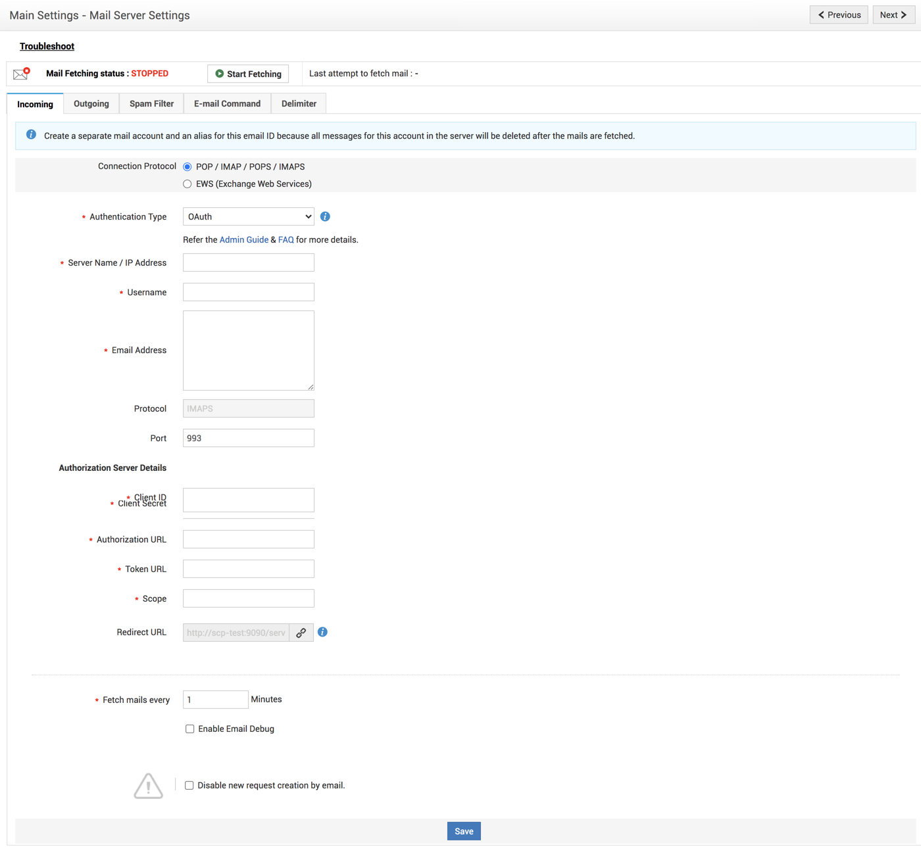
Task: Open the Delimiter tab
Action: click(299, 104)
